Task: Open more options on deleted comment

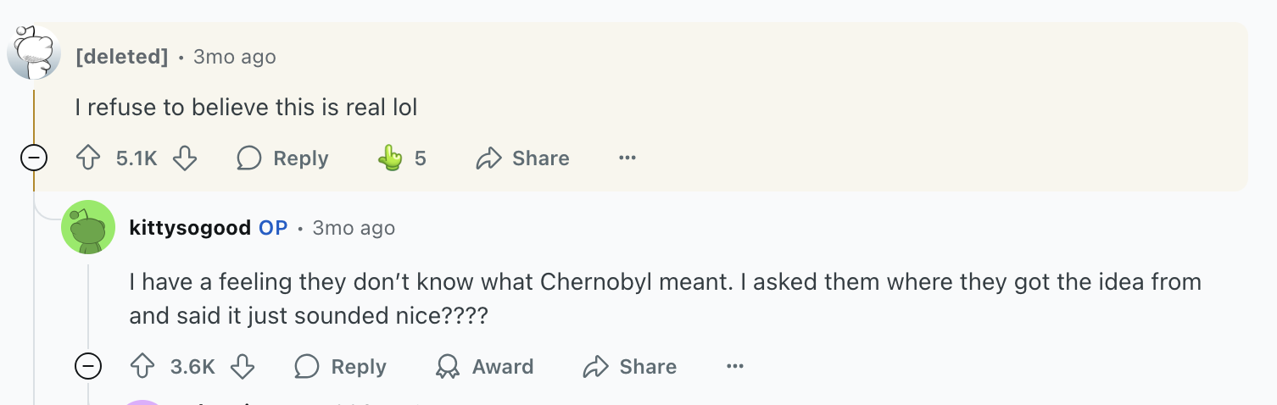Action: tap(627, 158)
